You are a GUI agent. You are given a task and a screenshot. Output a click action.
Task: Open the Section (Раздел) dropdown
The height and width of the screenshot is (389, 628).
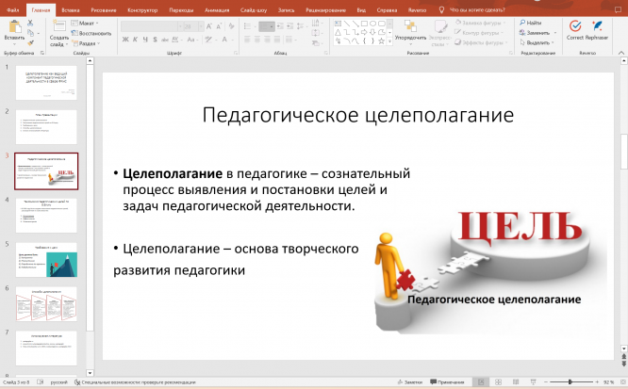(x=86, y=43)
